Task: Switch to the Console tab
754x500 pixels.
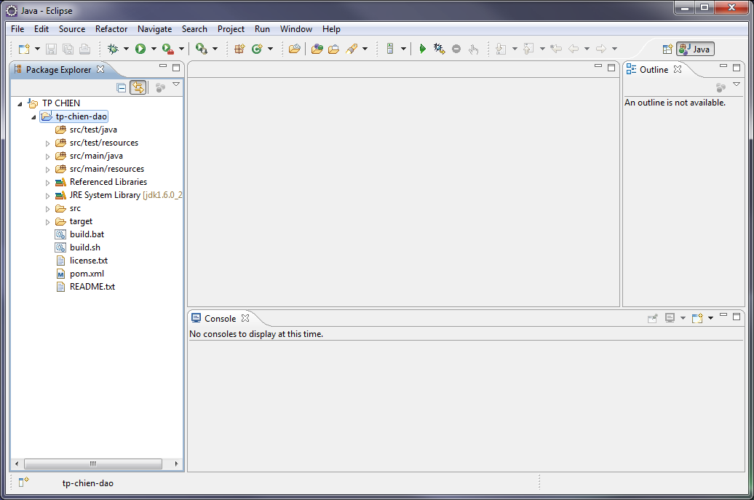Action: [x=219, y=318]
